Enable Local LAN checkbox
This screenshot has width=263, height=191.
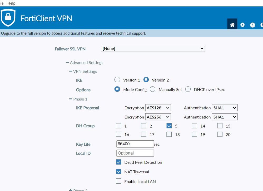119,181
